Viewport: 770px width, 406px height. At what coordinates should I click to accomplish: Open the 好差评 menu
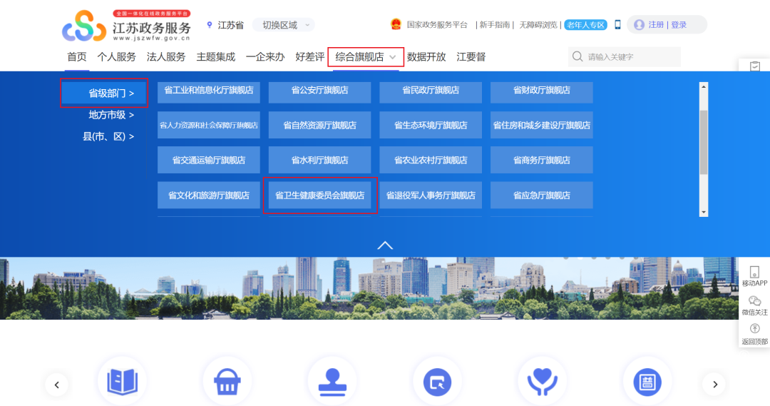(x=310, y=57)
